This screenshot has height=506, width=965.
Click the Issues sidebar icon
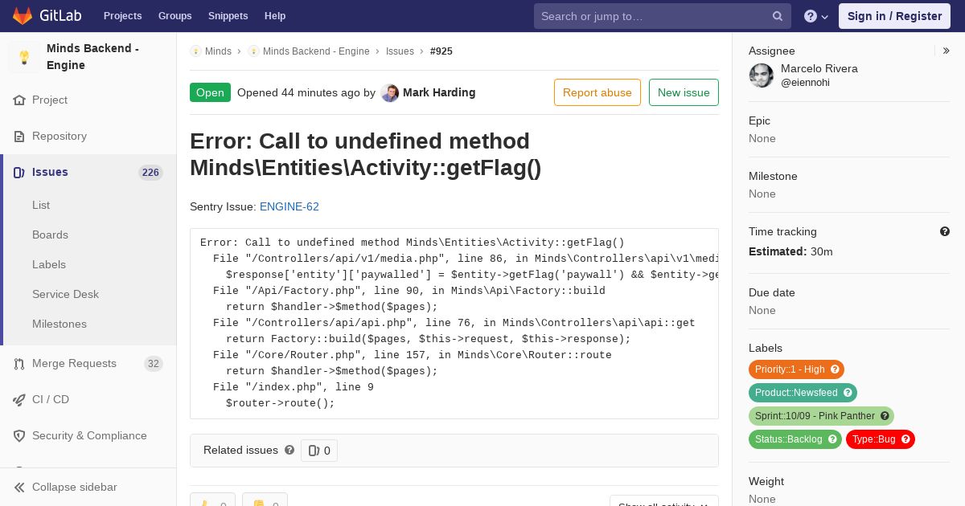pos(19,173)
